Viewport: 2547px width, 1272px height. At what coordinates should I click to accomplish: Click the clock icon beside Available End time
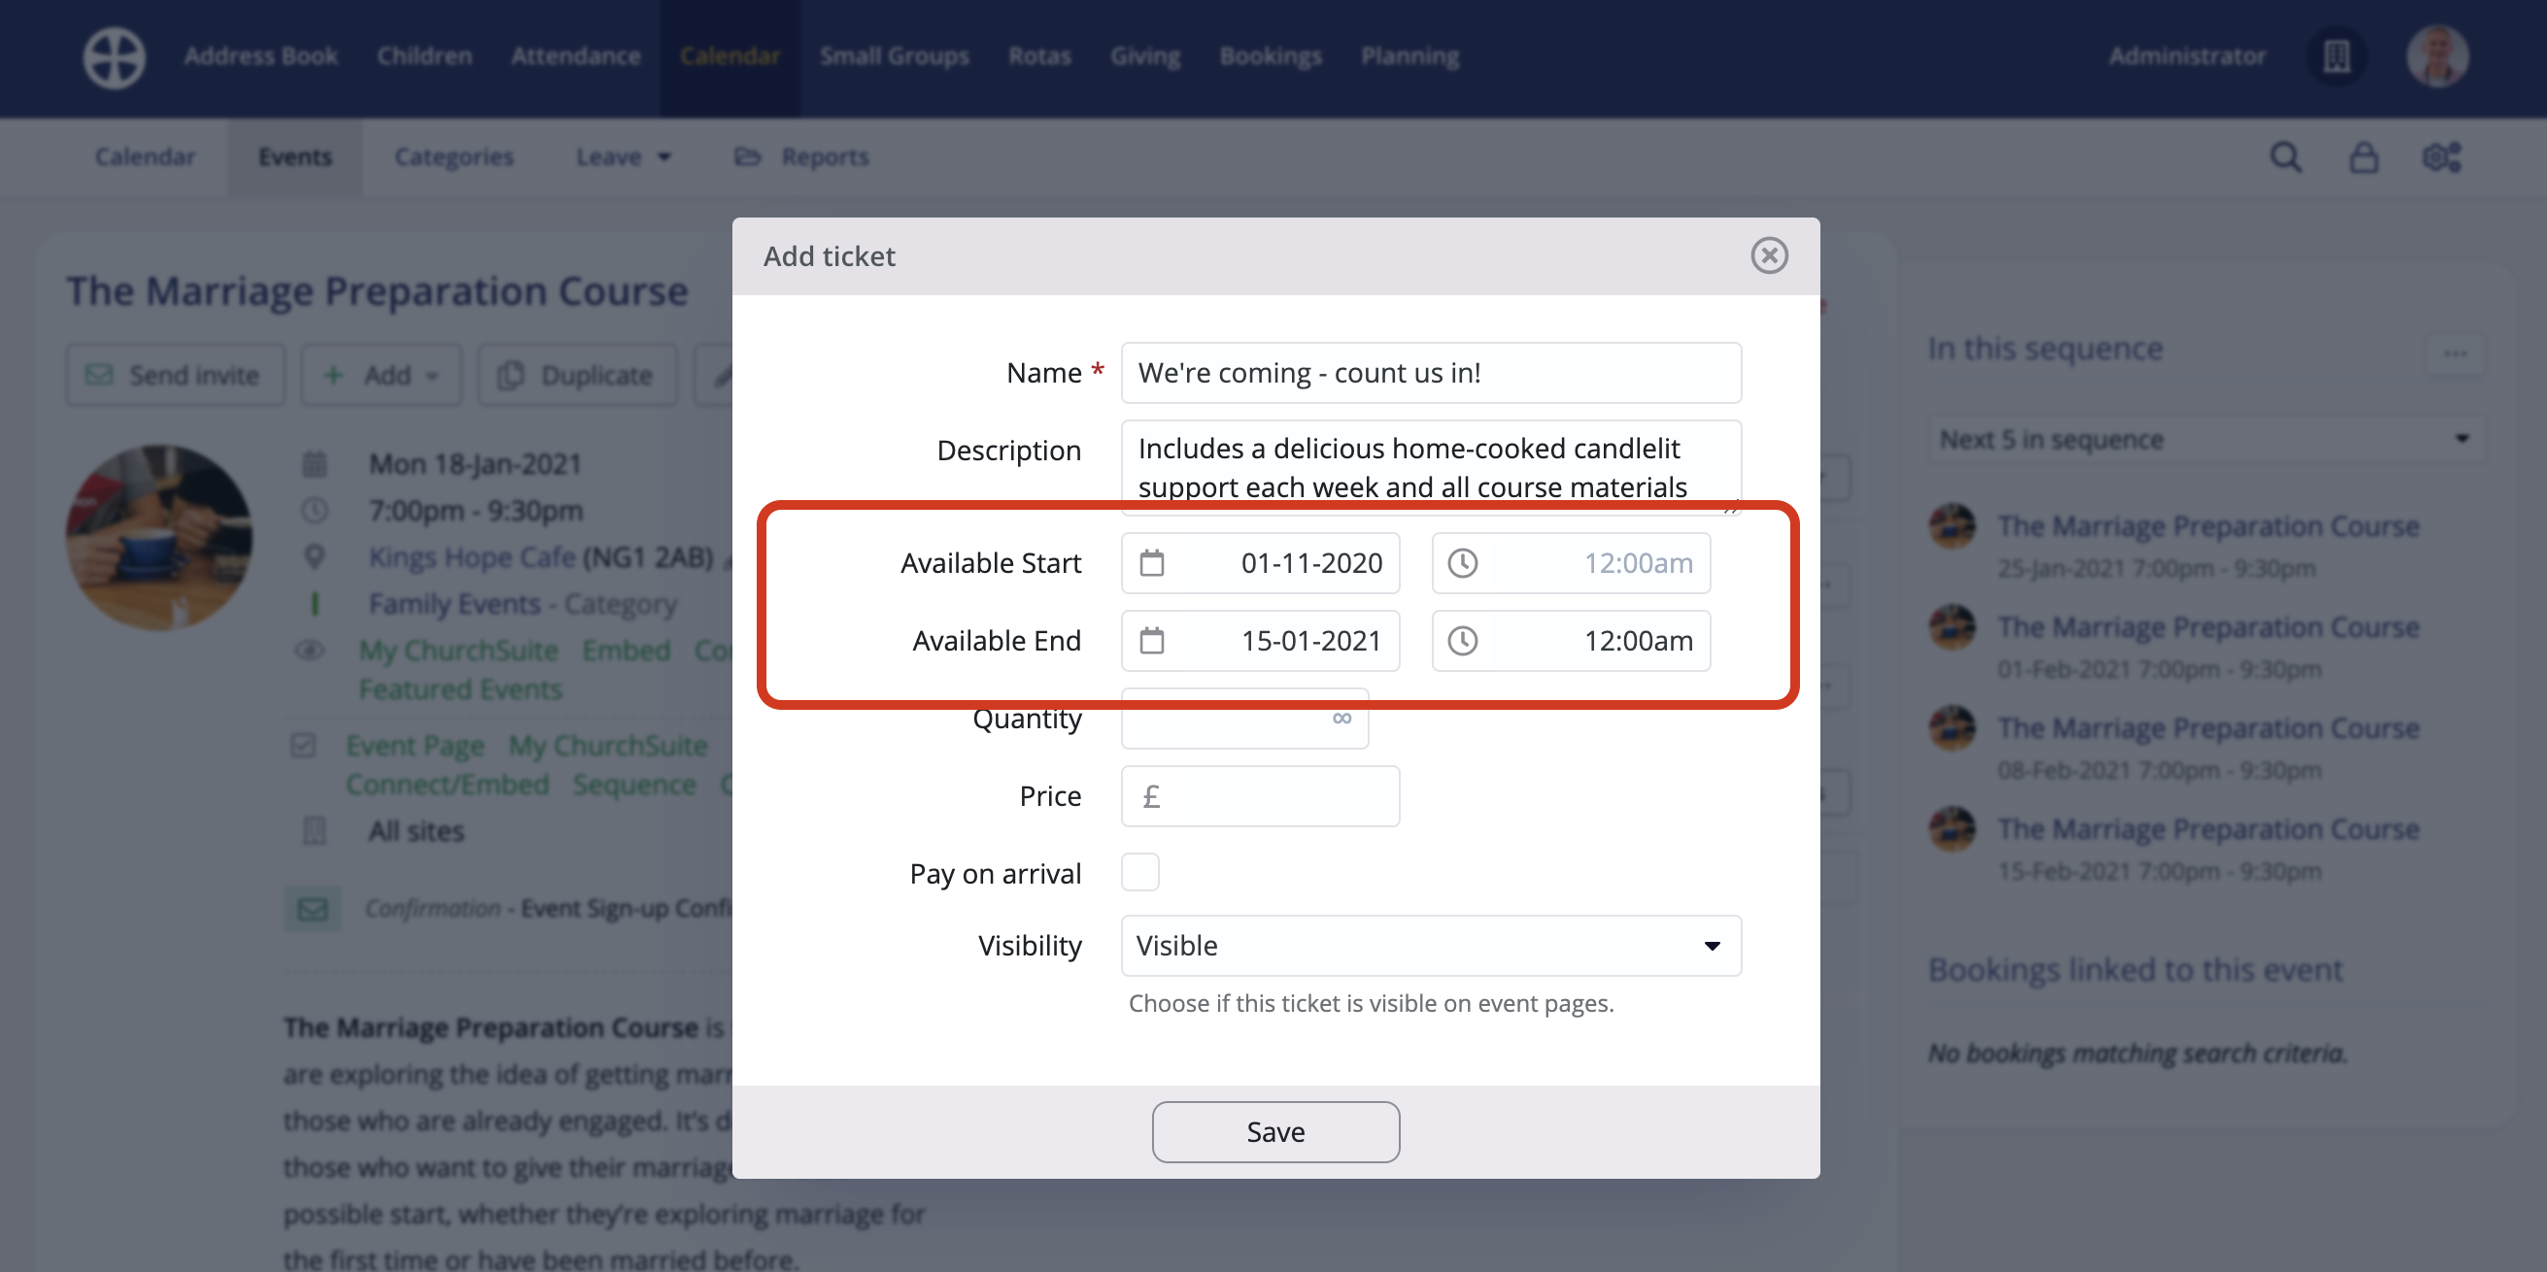(1463, 641)
